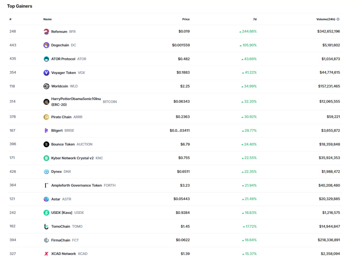Click the ATOR Protocol logo icon
Screen dimensions: 359x257
pyautogui.click(x=46, y=59)
